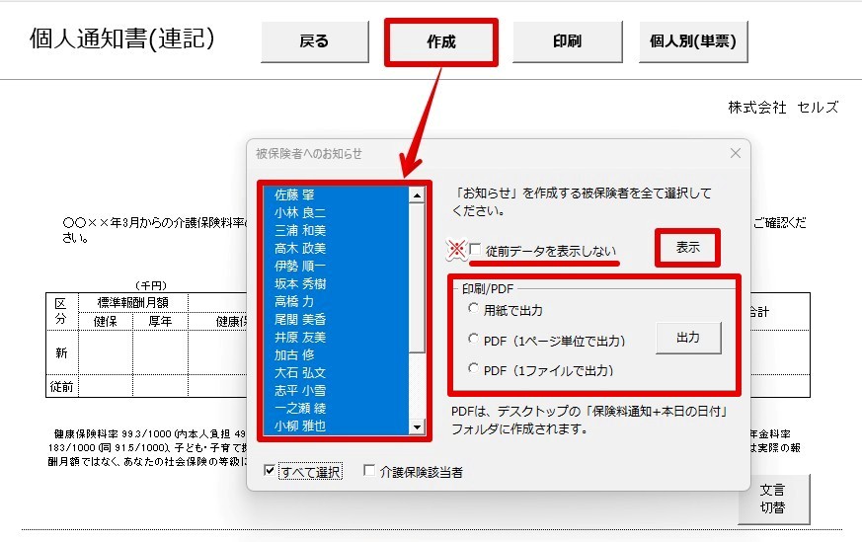Screen dimensions: 862x542
Task: Click the 厚年 column header
Action: (160, 321)
